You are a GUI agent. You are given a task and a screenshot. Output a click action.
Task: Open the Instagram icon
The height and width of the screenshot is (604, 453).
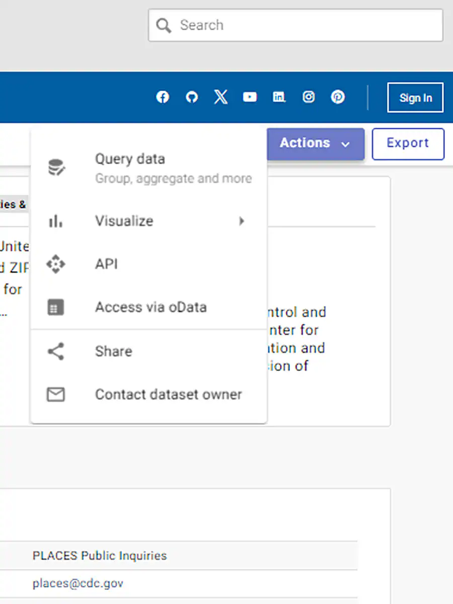309,97
